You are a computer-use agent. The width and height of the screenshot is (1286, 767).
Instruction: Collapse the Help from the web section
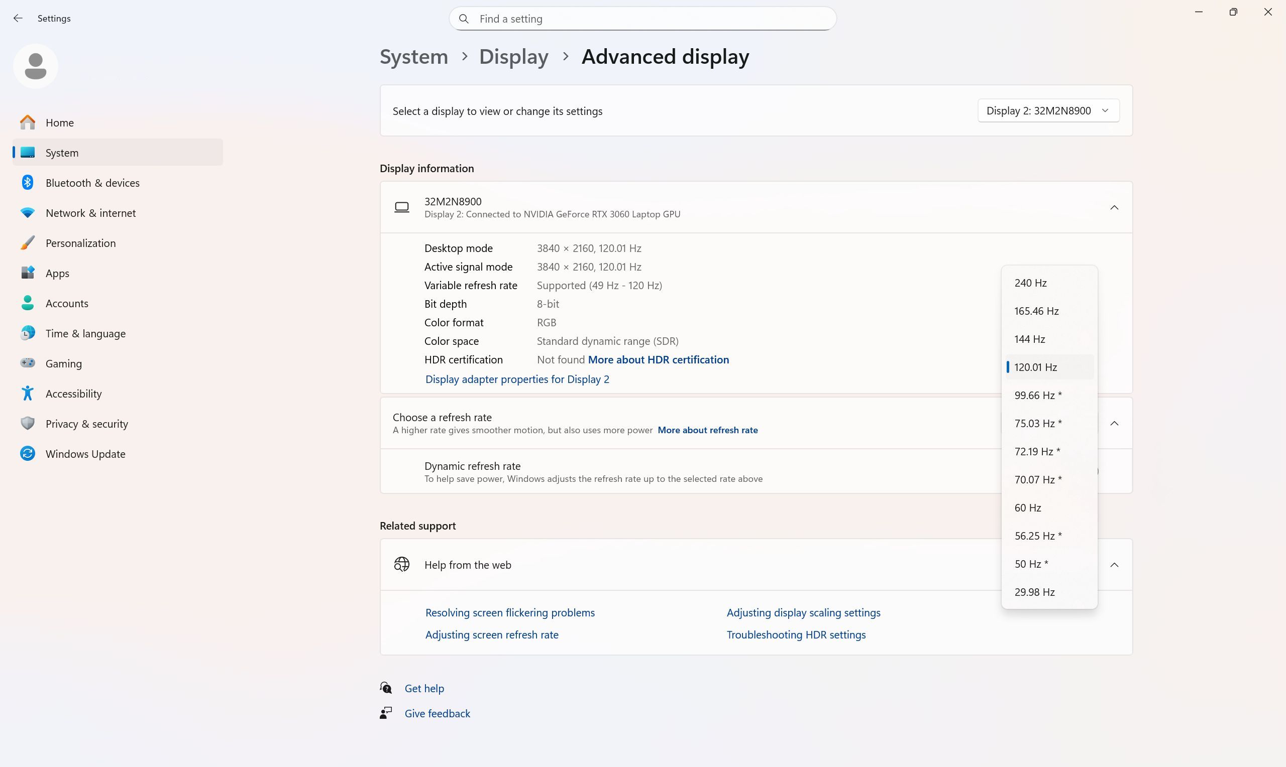click(1114, 565)
